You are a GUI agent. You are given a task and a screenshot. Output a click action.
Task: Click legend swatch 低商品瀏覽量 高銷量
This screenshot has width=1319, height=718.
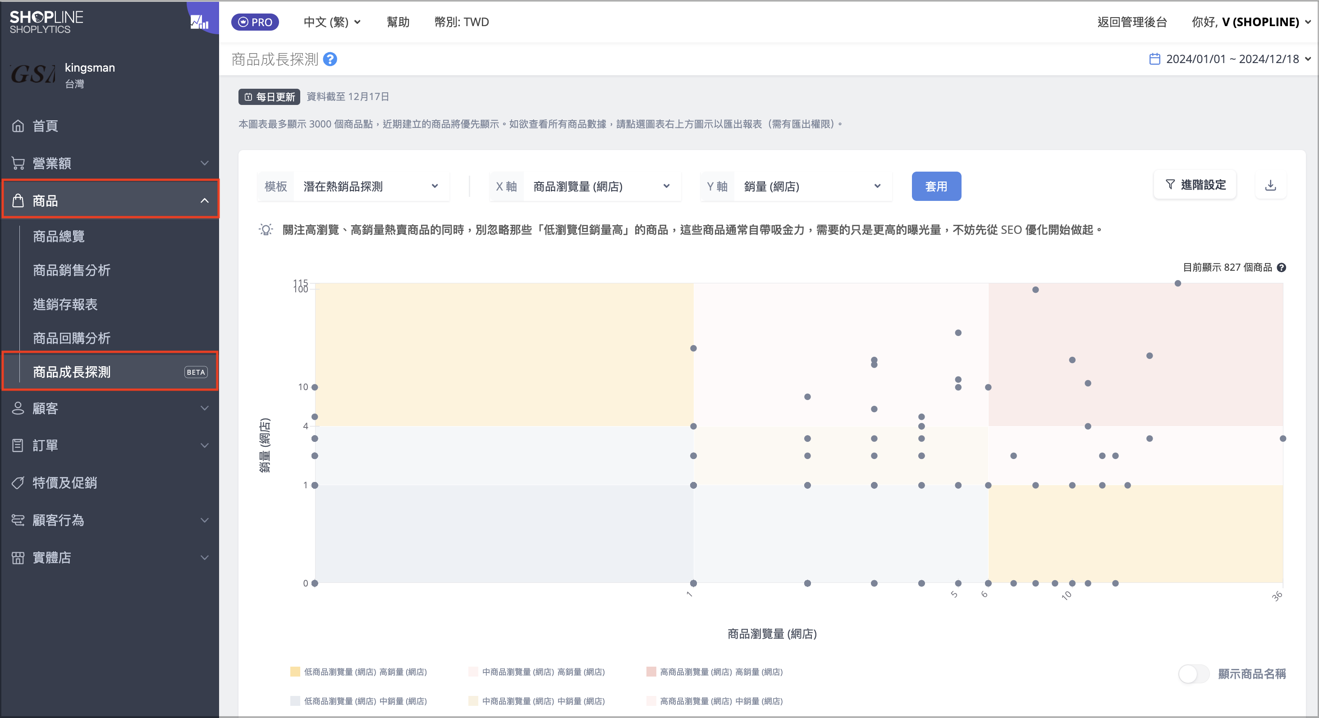[295, 672]
